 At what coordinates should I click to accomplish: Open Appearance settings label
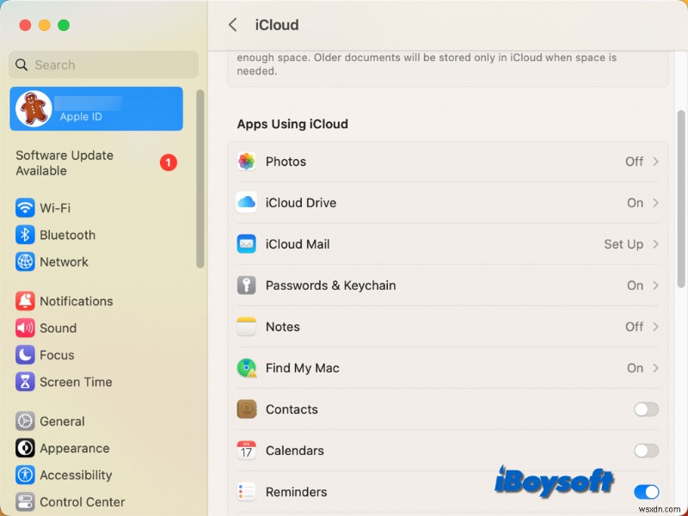tap(75, 448)
